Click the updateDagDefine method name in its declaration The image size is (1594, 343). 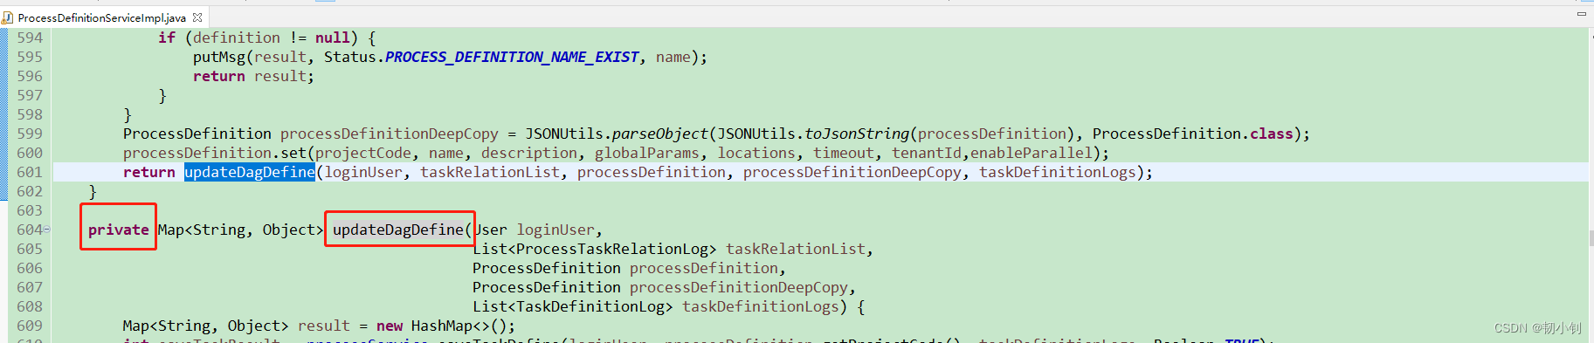tap(398, 230)
